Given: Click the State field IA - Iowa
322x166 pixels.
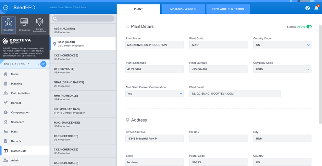Looking at the screenshot, I should pos(154,162).
